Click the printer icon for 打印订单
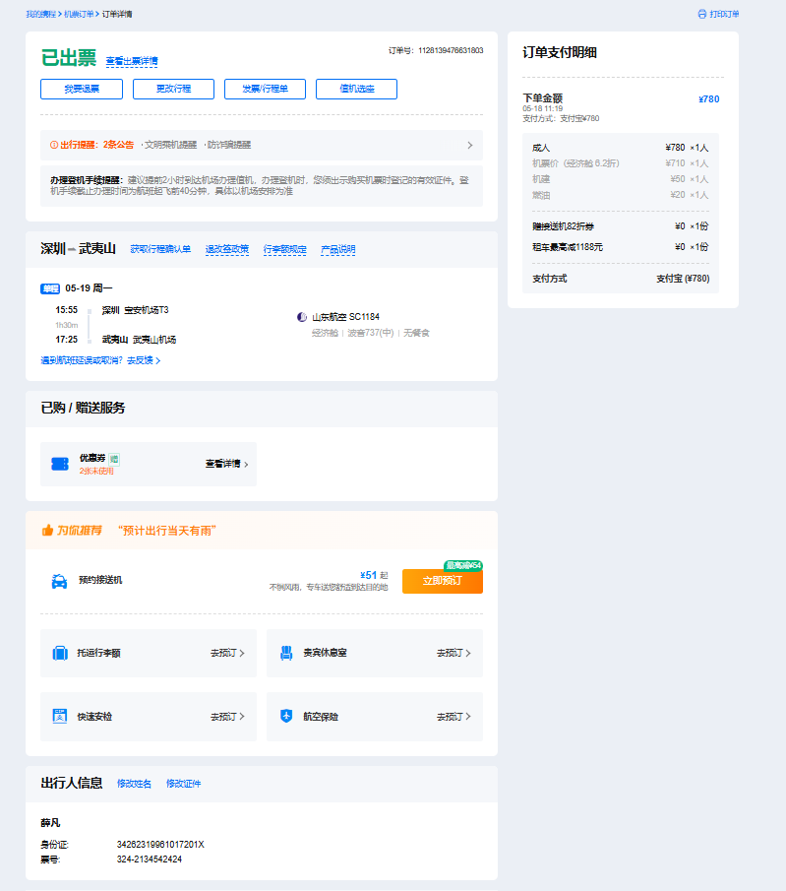Screen dimensions: 786x891 tap(701, 15)
